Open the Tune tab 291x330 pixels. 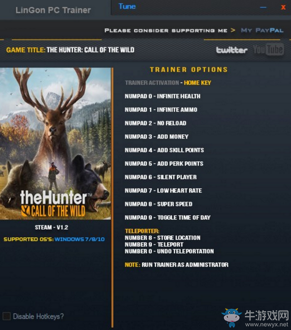[127, 6]
